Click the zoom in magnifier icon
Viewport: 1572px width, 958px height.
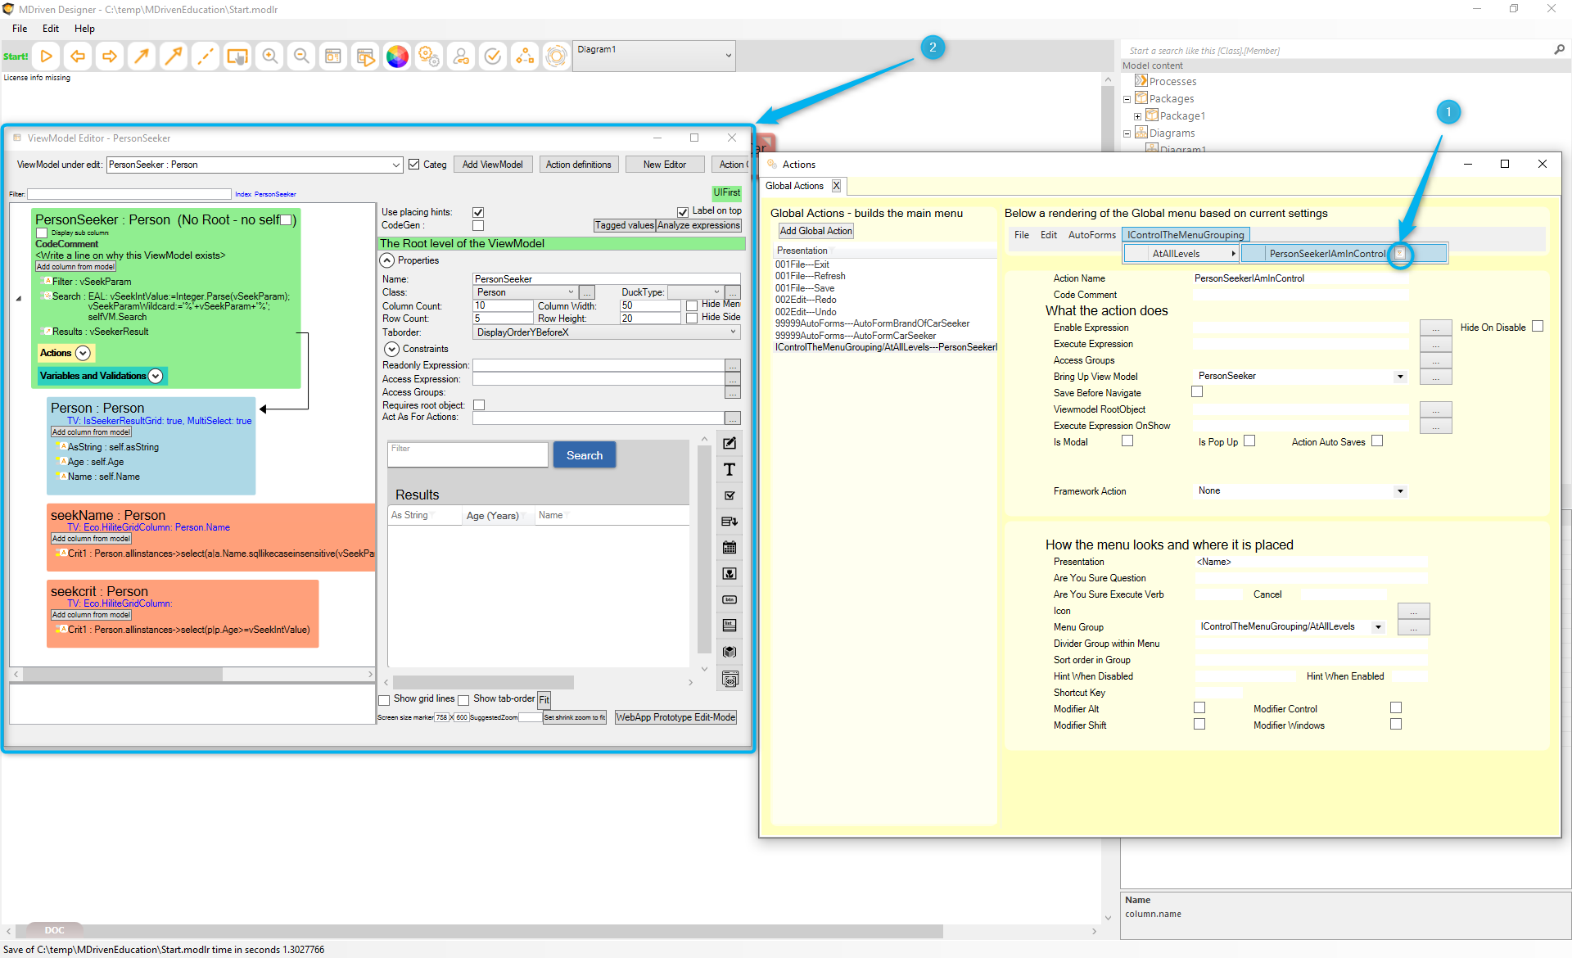click(269, 56)
